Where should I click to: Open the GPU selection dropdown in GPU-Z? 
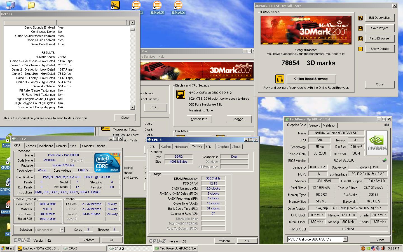point(345,239)
